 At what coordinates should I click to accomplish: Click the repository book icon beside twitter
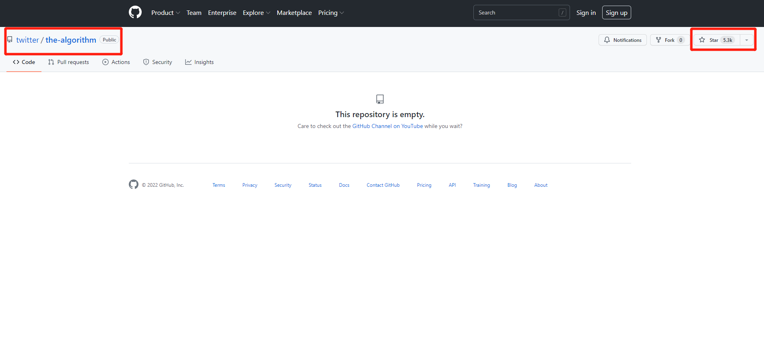click(10, 39)
